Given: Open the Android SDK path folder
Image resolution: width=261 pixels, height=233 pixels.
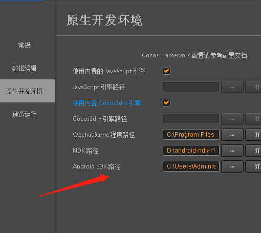Looking at the screenshot, I should pos(253,166).
